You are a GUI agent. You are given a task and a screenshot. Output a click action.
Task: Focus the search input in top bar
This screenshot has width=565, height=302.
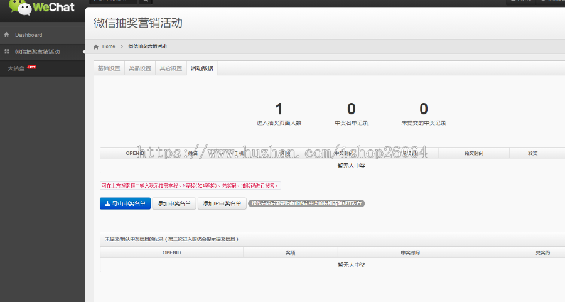(x=113, y=2)
